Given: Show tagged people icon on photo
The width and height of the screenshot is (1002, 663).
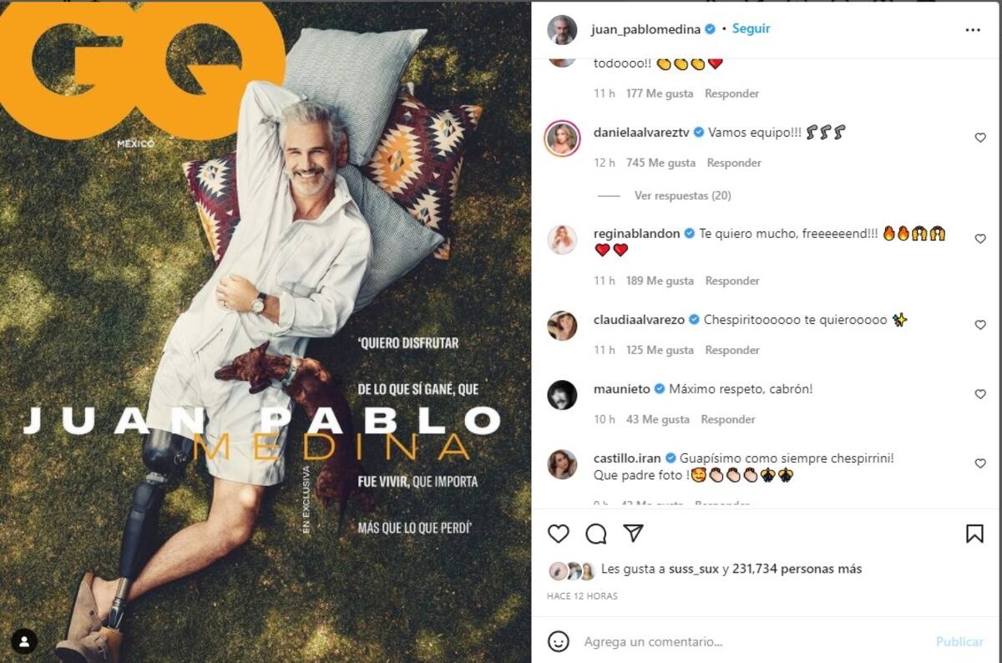Looking at the screenshot, I should click(25, 640).
